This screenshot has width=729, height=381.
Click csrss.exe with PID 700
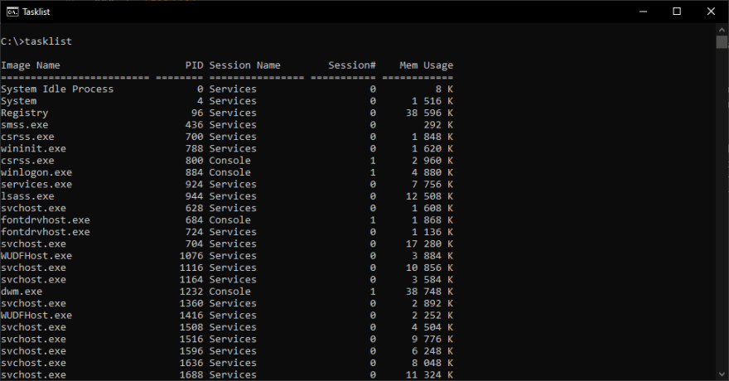(27, 137)
